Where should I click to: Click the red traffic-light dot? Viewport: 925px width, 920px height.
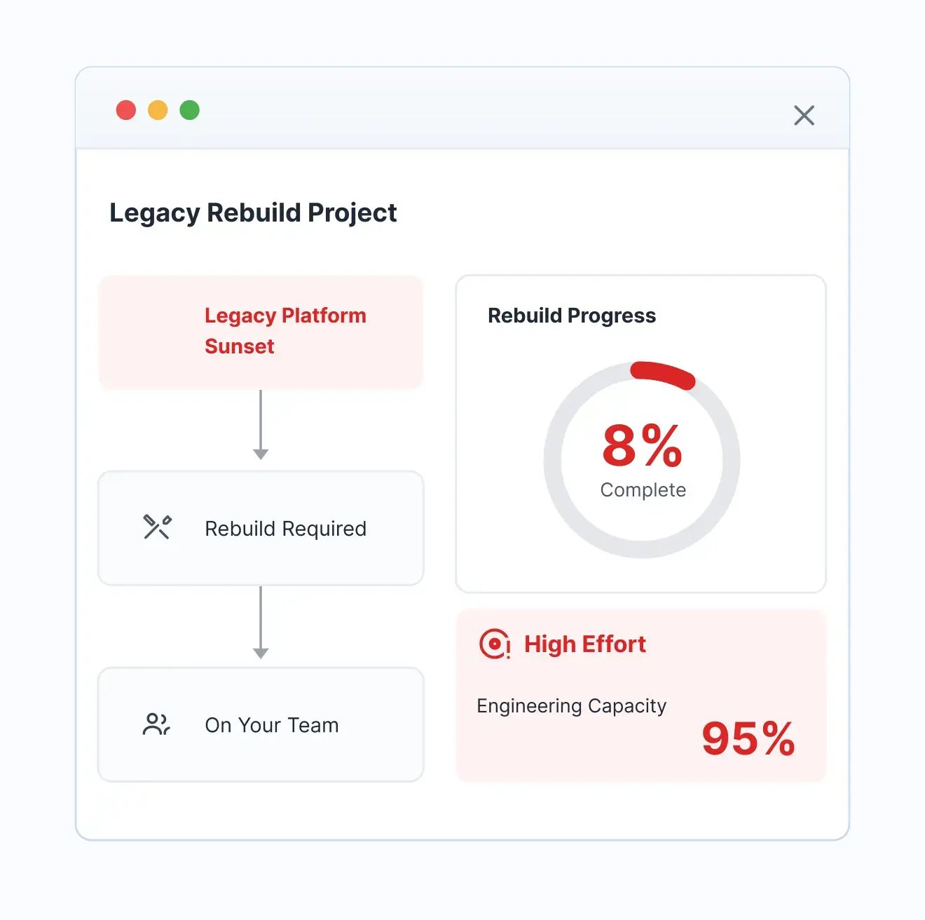tap(126, 110)
